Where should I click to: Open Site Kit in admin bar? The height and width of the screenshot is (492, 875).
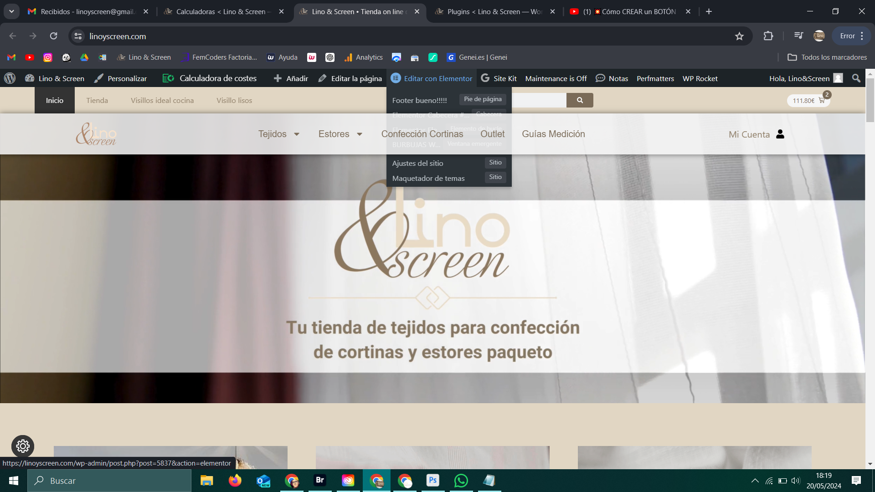(499, 78)
